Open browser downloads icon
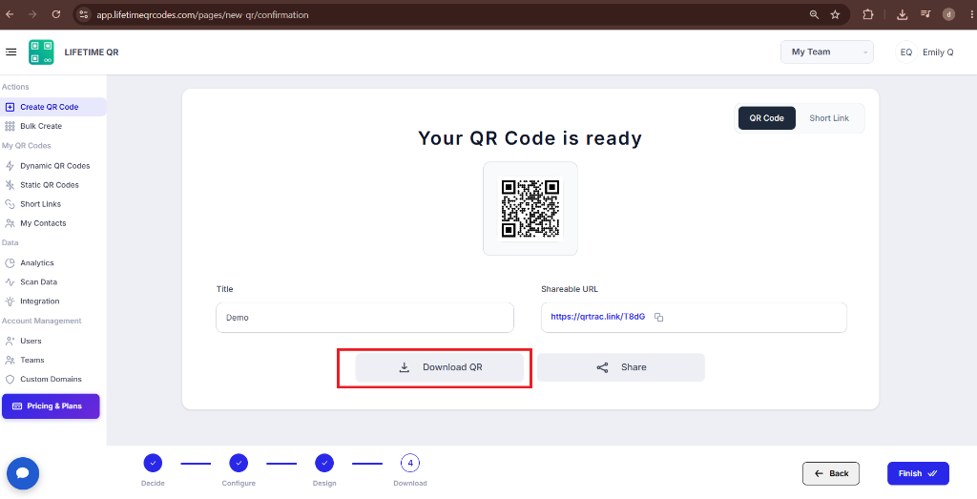 pos(902,14)
